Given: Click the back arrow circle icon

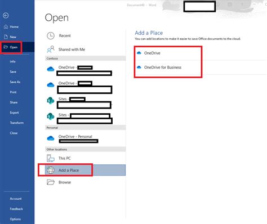Looking at the screenshot, I should point(6,16).
